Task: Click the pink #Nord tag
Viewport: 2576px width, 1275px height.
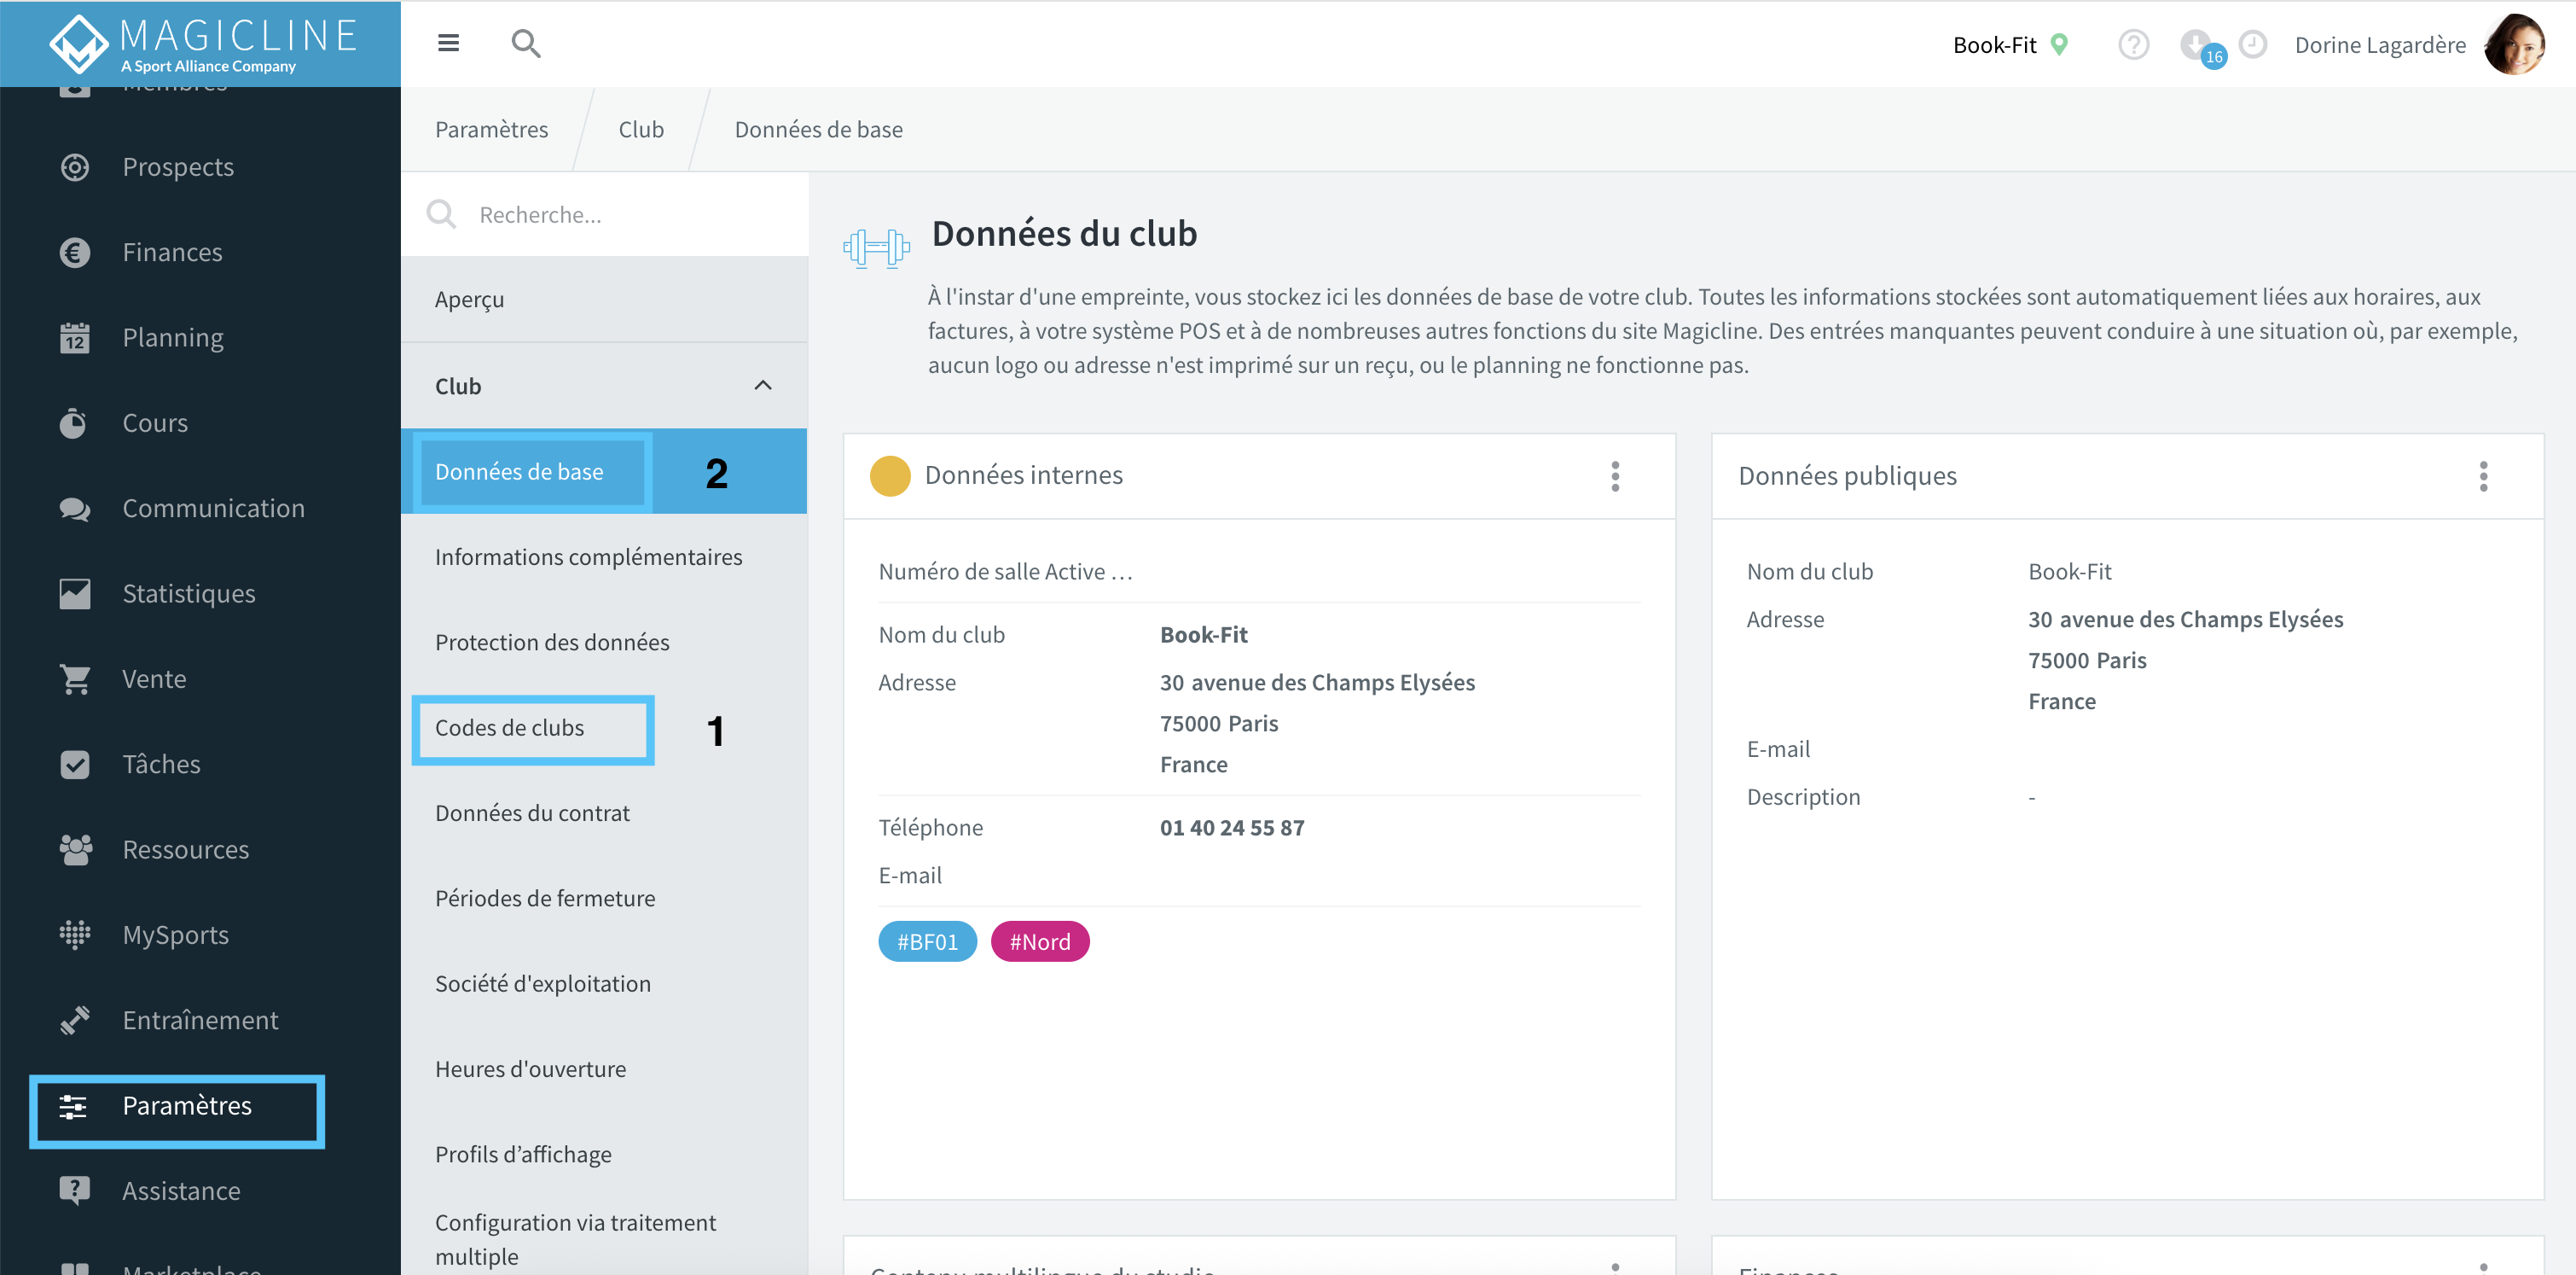Action: pos(1039,941)
